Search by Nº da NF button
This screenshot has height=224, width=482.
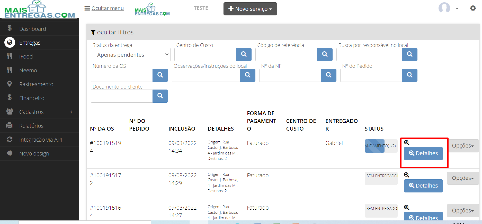(x=329, y=75)
